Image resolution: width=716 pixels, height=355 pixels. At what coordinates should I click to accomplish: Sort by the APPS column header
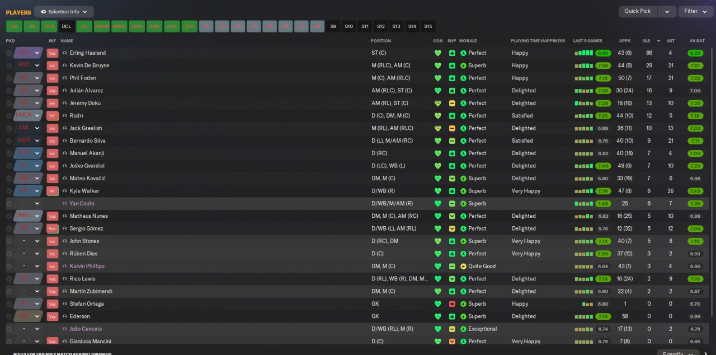pyautogui.click(x=624, y=41)
